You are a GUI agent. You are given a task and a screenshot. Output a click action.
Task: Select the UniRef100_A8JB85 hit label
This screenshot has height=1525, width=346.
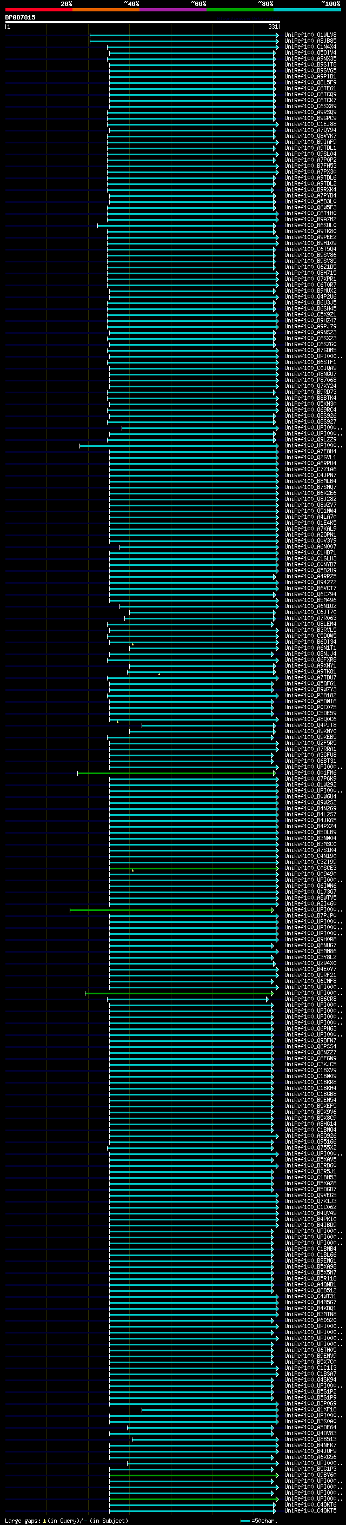[310, 41]
